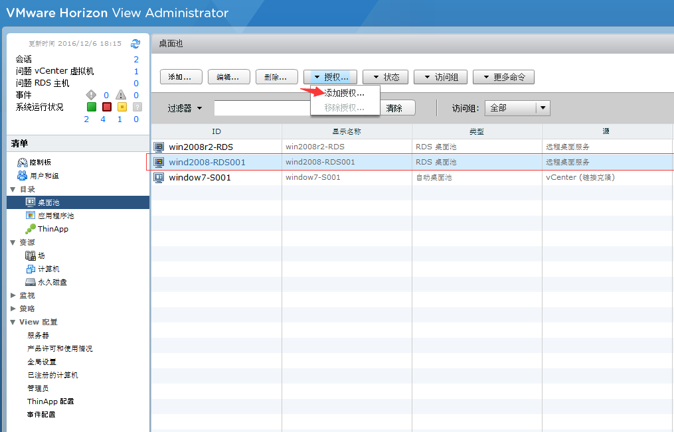
Task: Open the 状态 dropdown button
Action: point(385,77)
